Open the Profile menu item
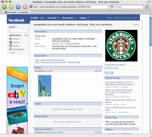The image size is (152, 137). pos(34,18)
